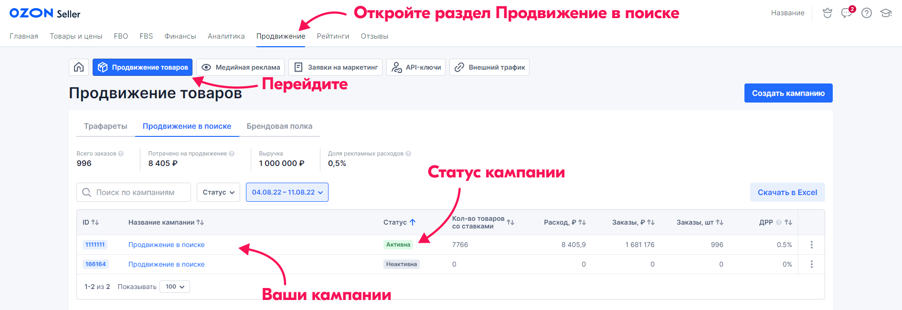Click Создать кампанию button
This screenshot has width=902, height=310.
click(788, 93)
